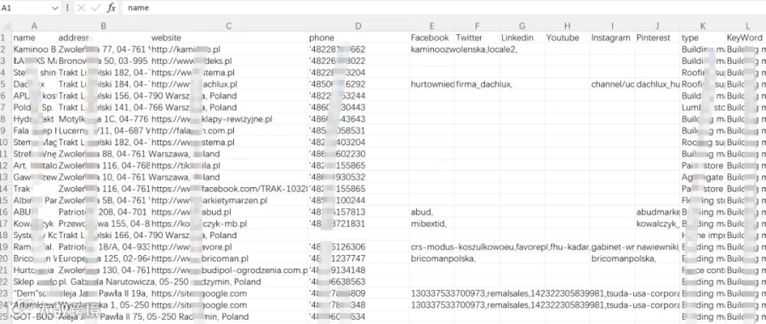Click the 'budipol-ogrodzenia.com' website cell

(229, 270)
